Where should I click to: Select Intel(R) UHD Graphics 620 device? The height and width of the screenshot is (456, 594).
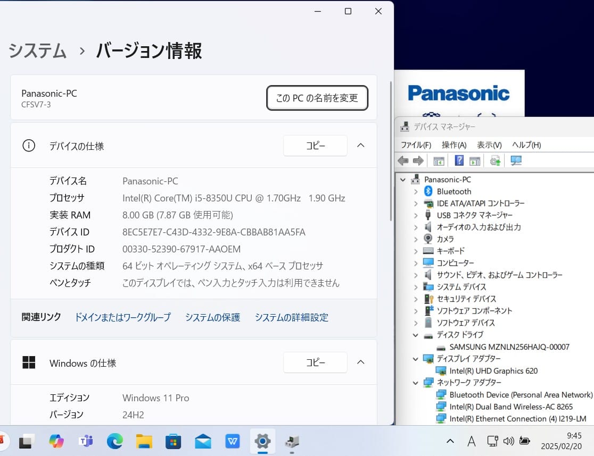[493, 370]
